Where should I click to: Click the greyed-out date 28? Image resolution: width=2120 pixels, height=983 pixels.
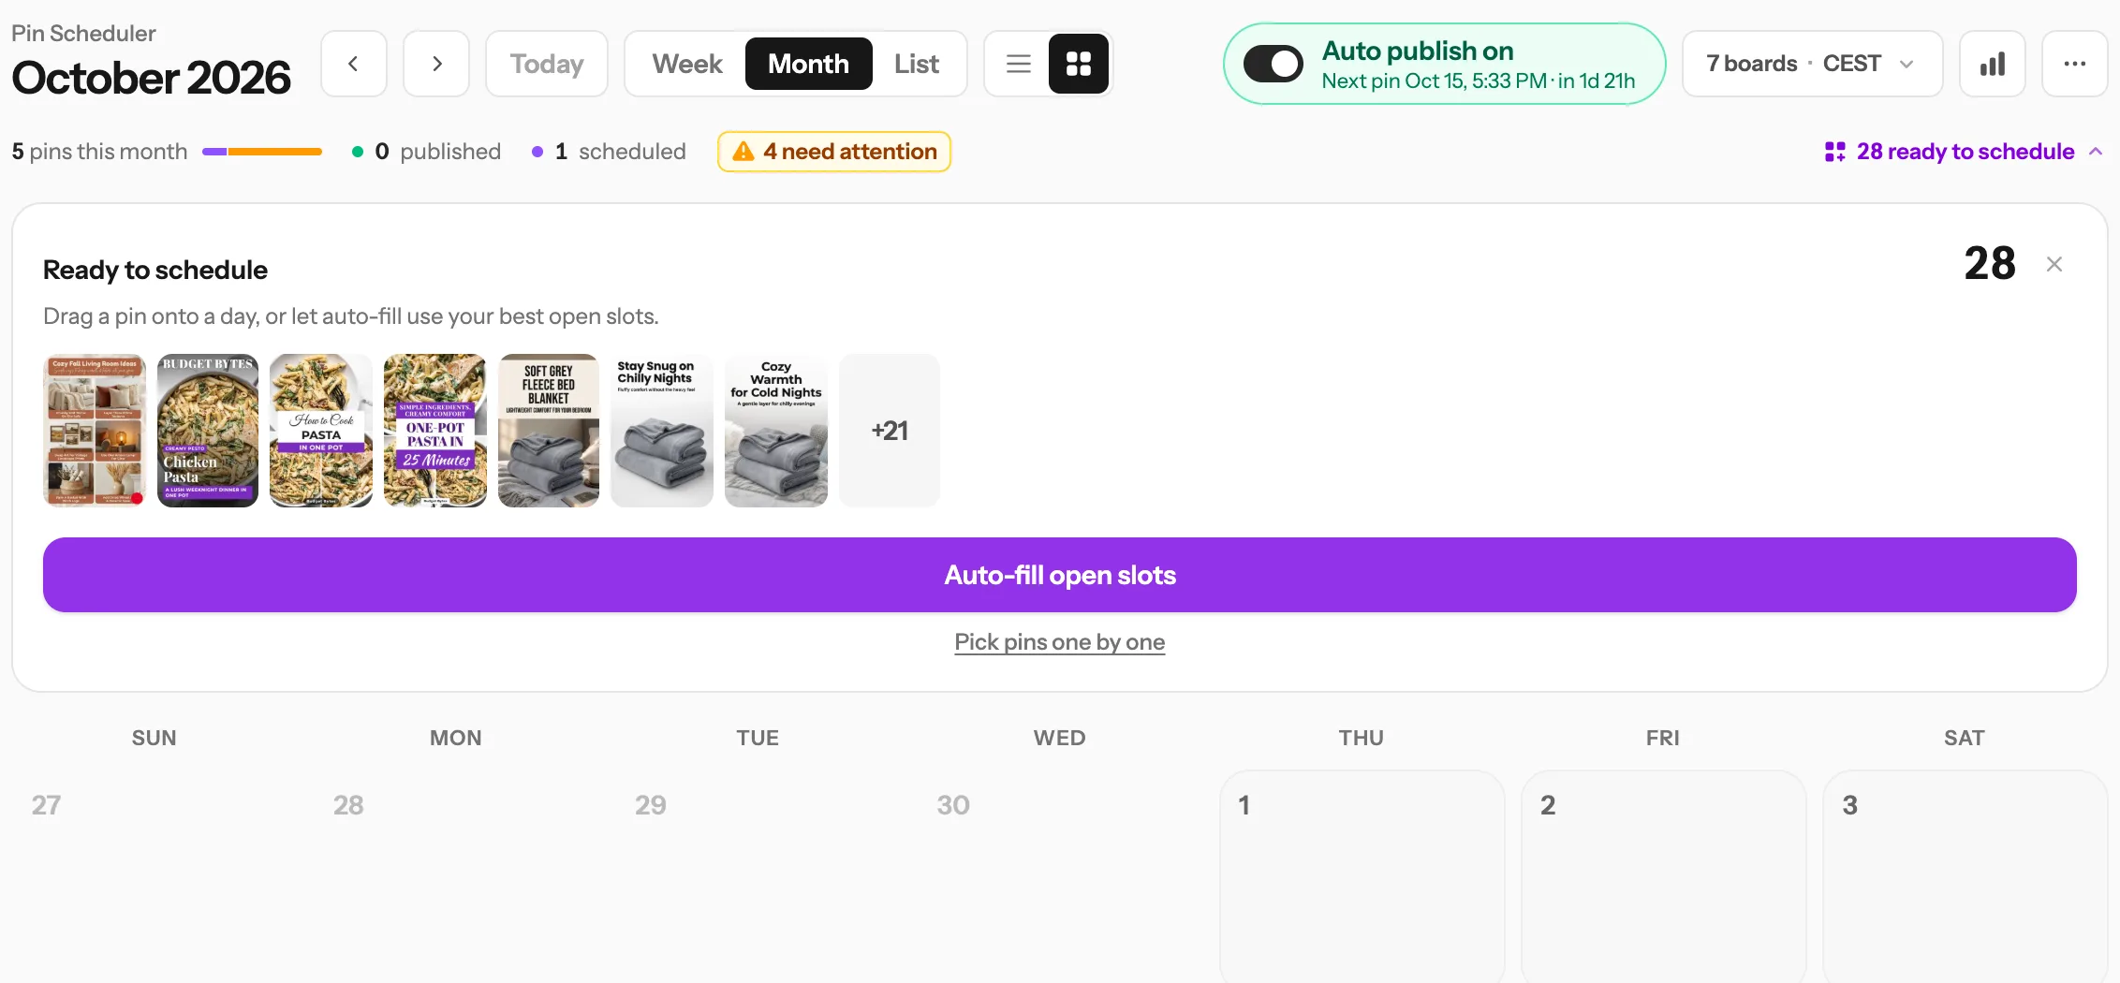[348, 805]
